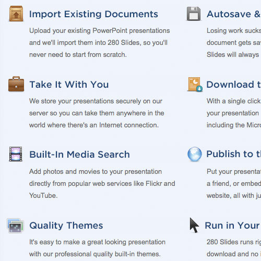Click the blue globe publish icon

click(x=195, y=154)
